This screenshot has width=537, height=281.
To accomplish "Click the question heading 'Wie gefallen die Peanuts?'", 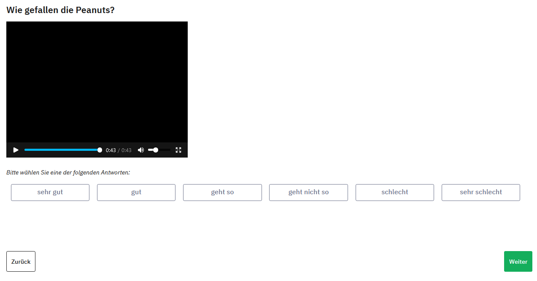I will [60, 10].
